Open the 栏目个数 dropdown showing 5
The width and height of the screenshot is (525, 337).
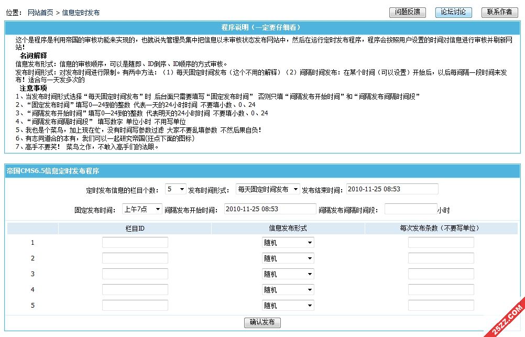(176, 189)
